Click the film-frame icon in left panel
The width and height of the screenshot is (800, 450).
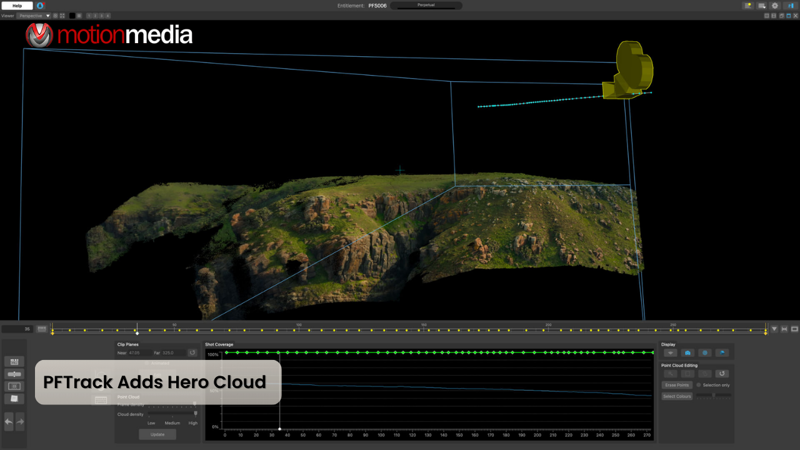(x=14, y=386)
